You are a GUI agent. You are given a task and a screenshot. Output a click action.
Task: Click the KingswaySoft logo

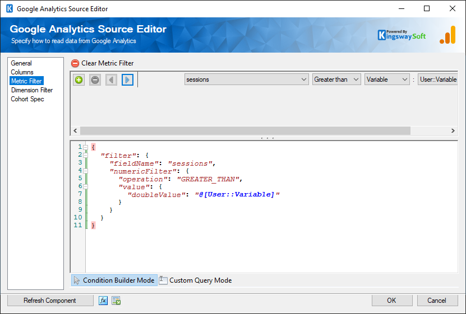click(402, 35)
